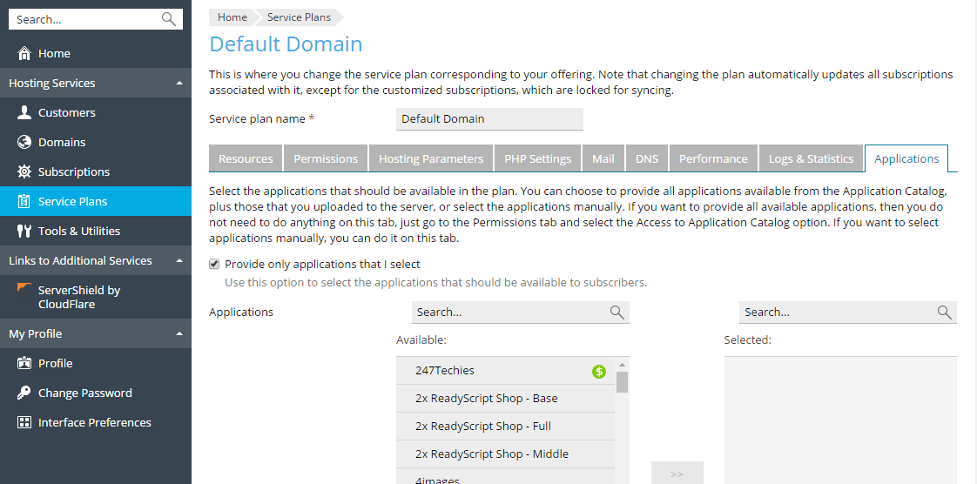The width and height of the screenshot is (977, 484).
Task: Click the Home house icon in sidebar
Action: click(x=24, y=53)
